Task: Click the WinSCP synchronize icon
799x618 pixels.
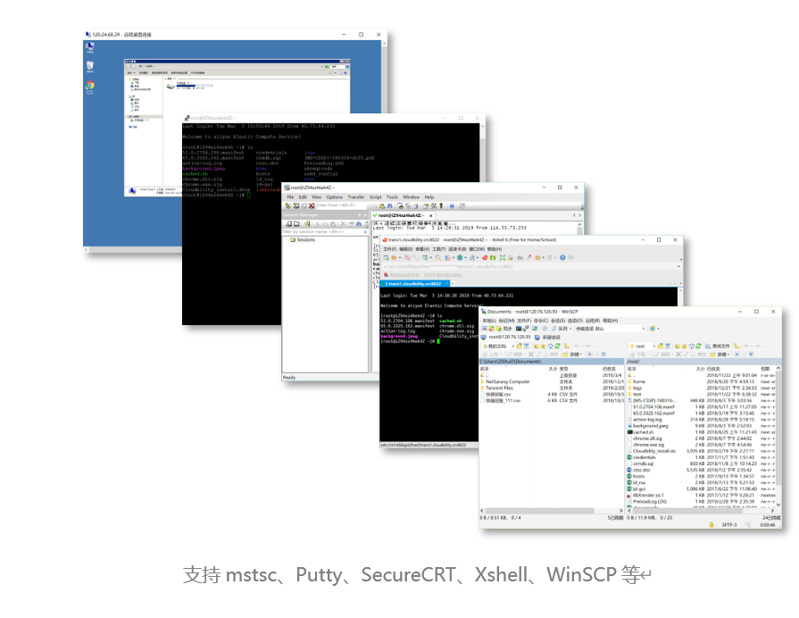Action: pos(506,328)
